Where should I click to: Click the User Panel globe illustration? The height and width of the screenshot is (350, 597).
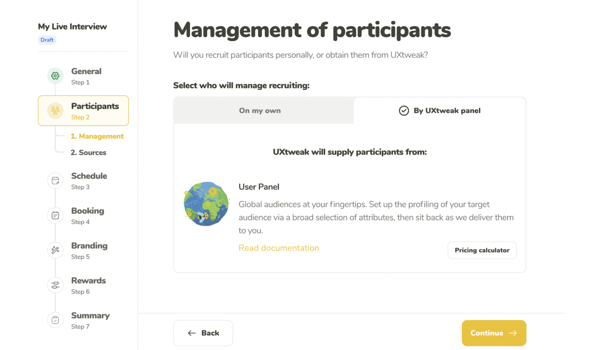tap(207, 204)
